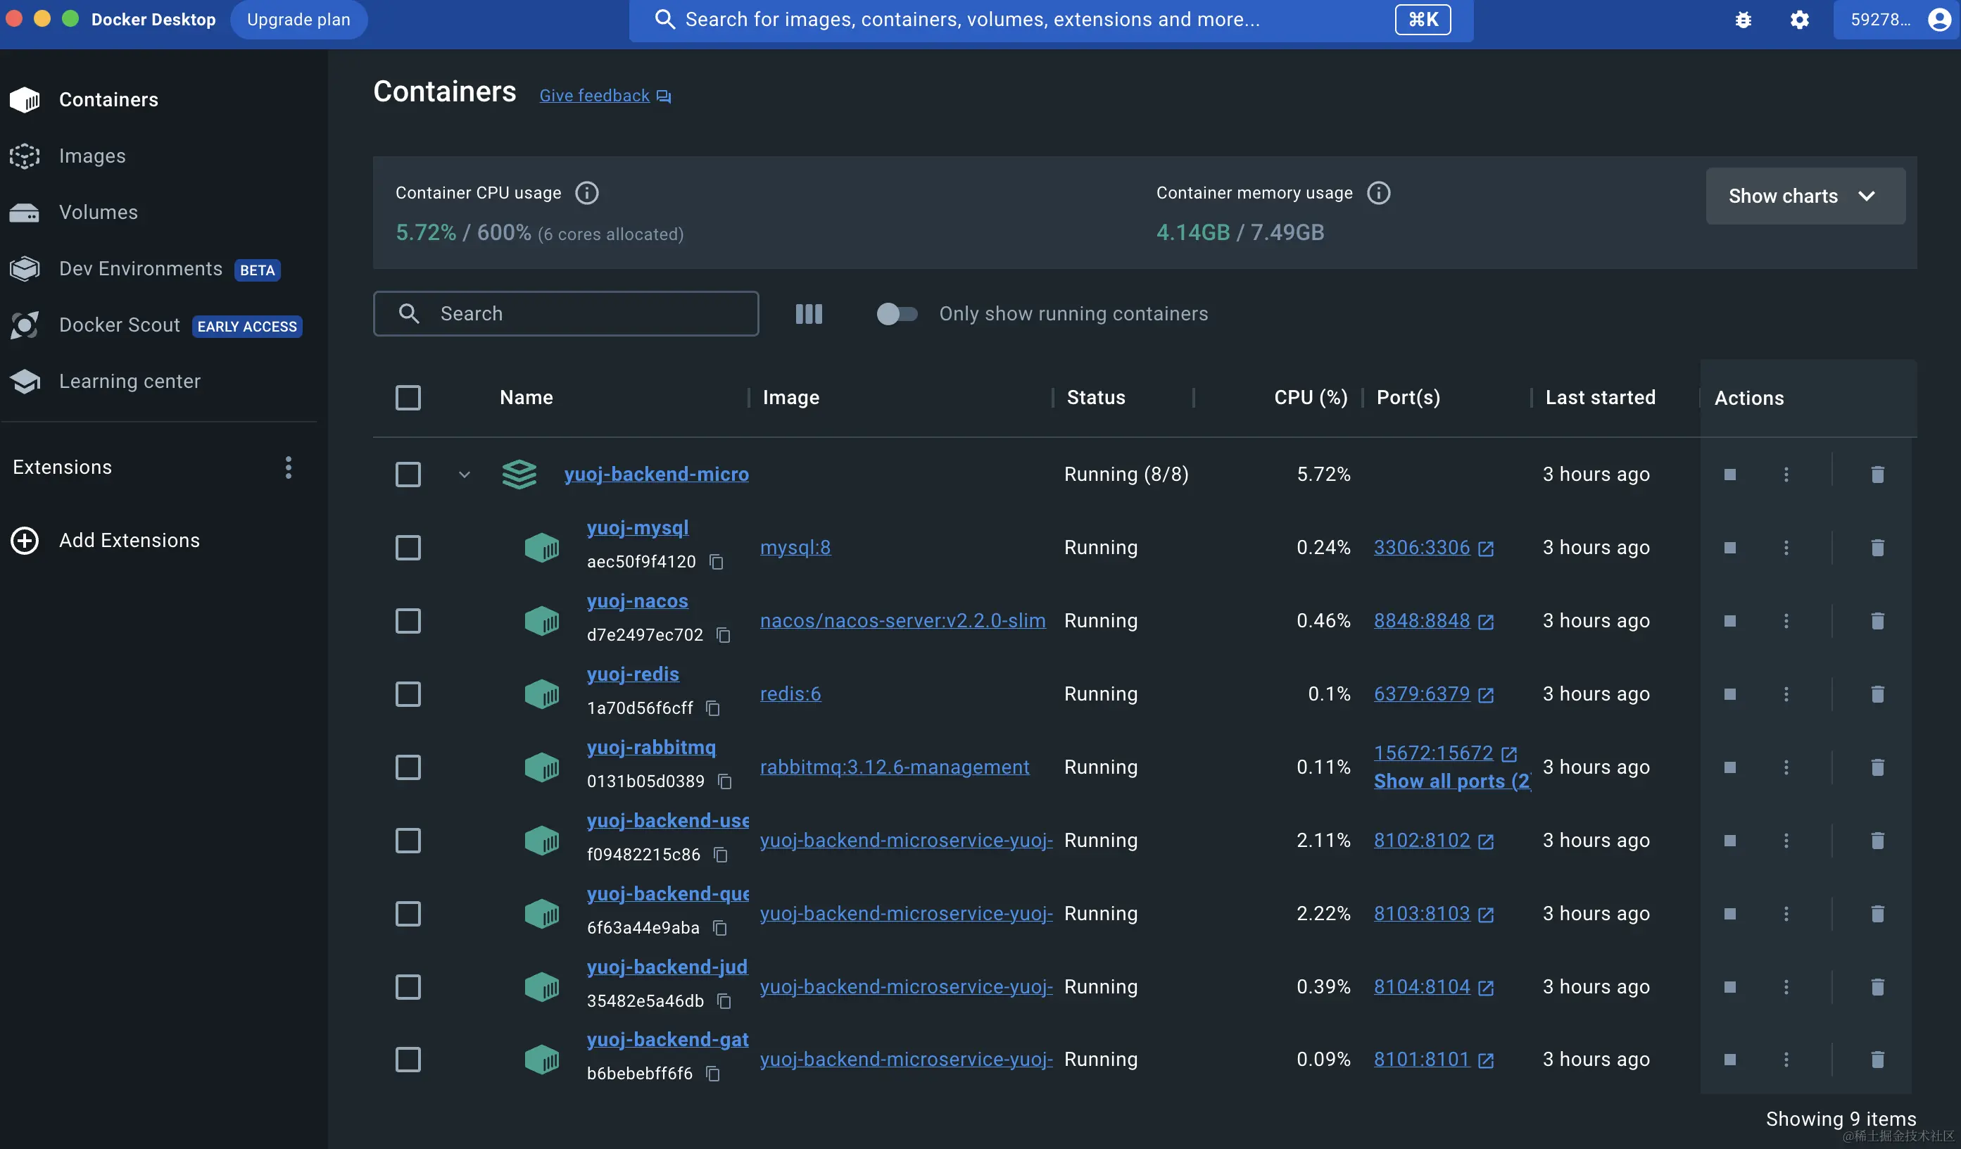Delete the yuoj-redis container
Screen dimensions: 1961x1149
[x=1877, y=694]
